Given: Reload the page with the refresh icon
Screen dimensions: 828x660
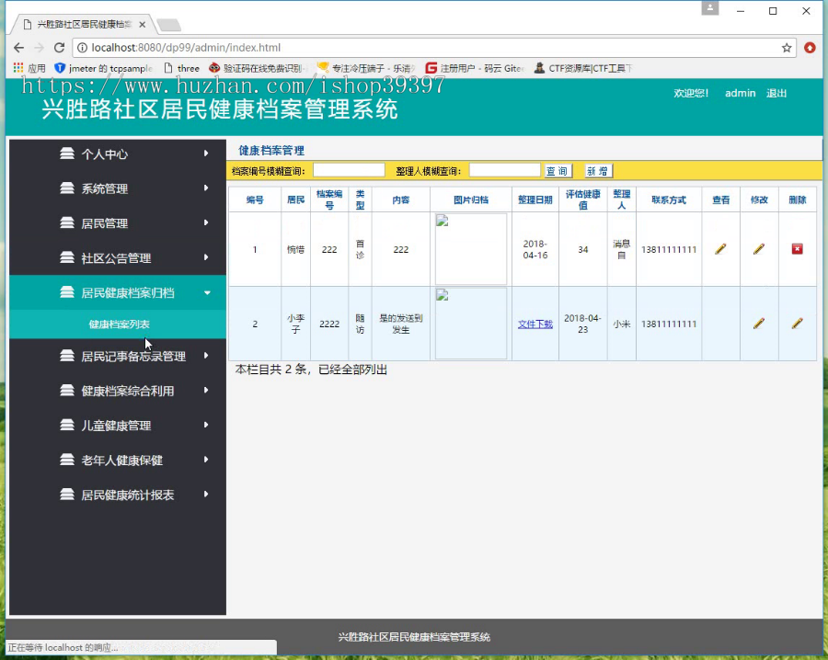Looking at the screenshot, I should pyautogui.click(x=59, y=48).
